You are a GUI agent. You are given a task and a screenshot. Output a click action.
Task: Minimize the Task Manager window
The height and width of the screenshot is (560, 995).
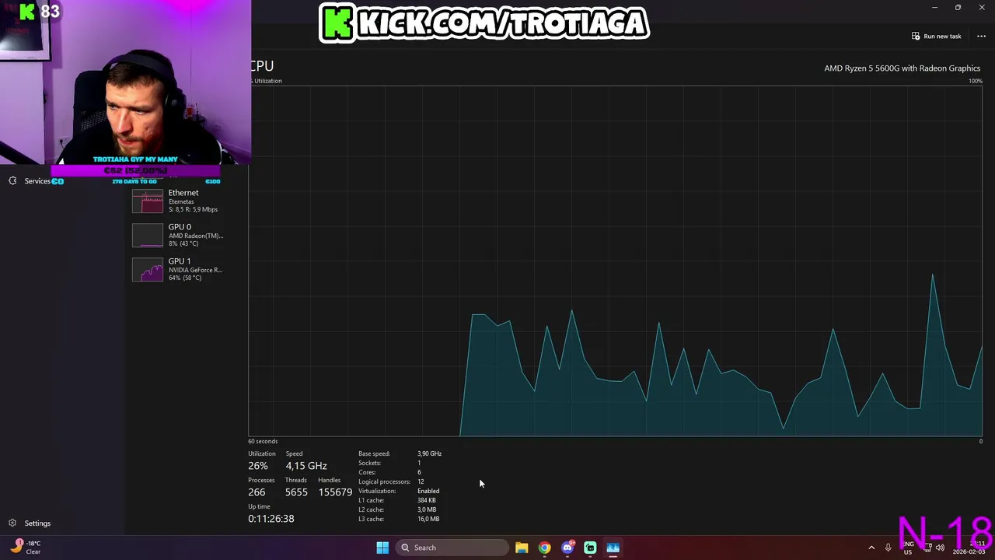pyautogui.click(x=934, y=8)
